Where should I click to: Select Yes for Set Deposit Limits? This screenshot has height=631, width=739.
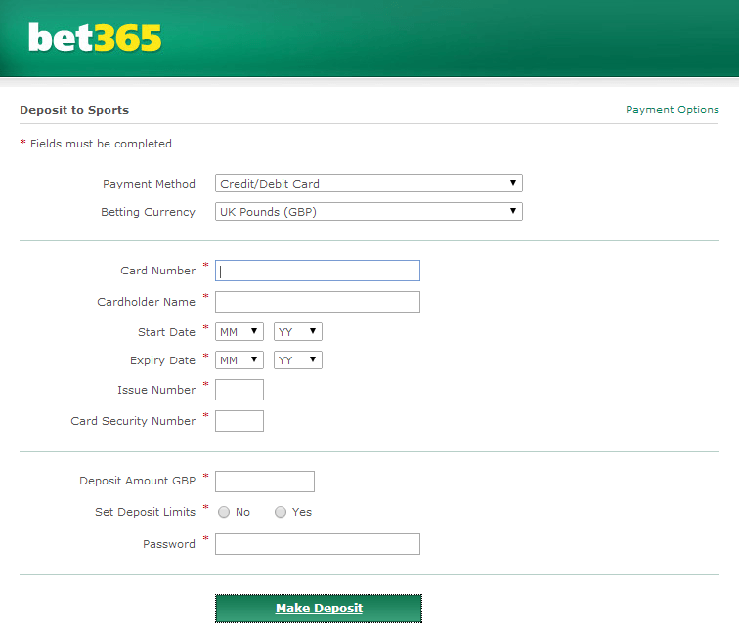(x=281, y=512)
